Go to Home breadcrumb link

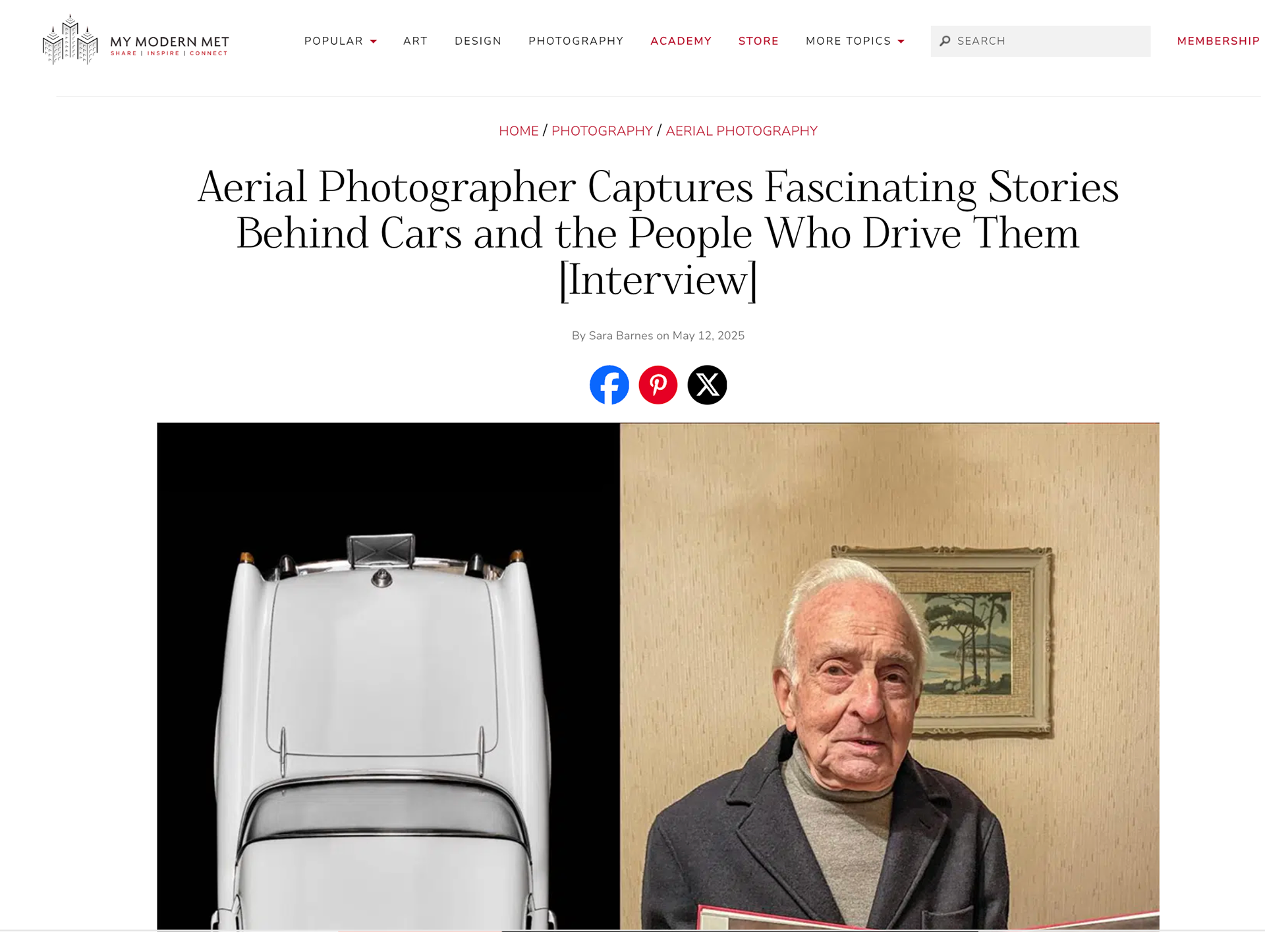click(519, 131)
